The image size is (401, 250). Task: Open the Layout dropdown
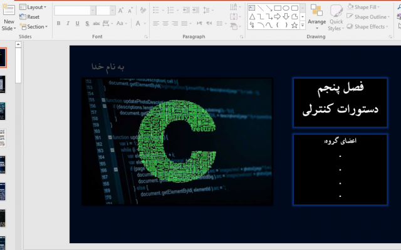click(x=33, y=7)
